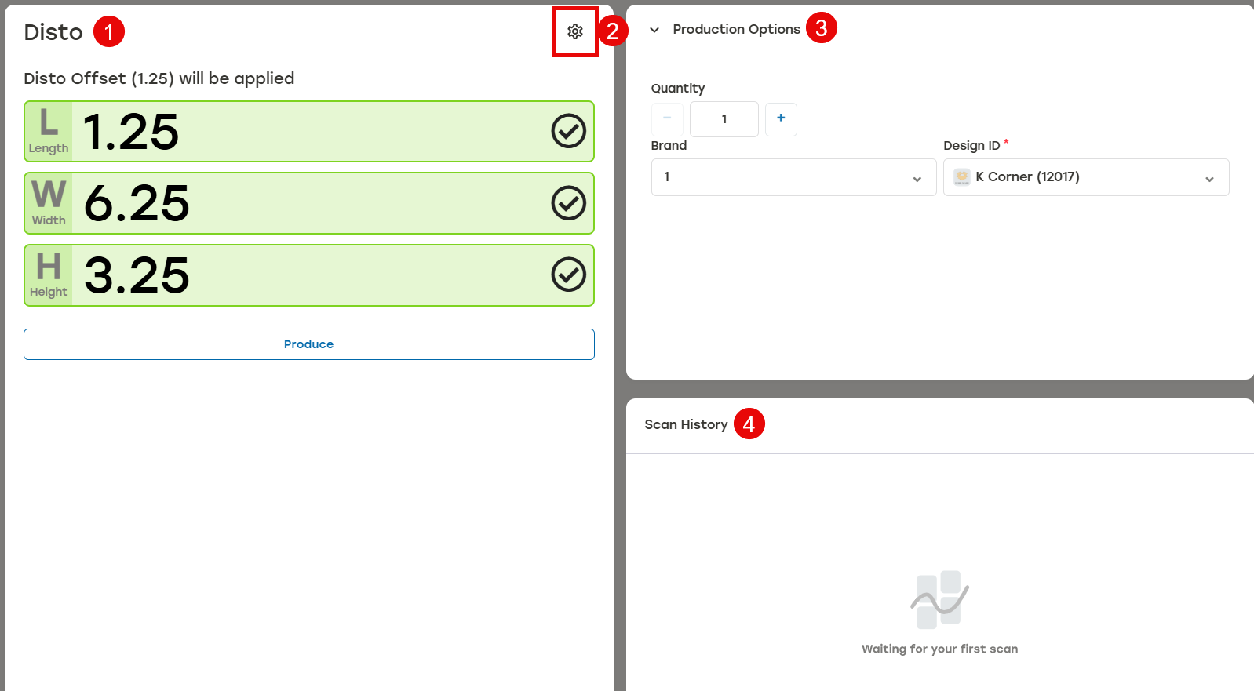Expand the Design ID dropdown arrow
This screenshot has height=691, width=1254.
(x=1209, y=179)
